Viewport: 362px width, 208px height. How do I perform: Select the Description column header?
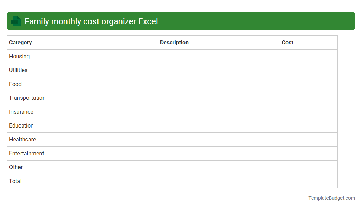174,42
